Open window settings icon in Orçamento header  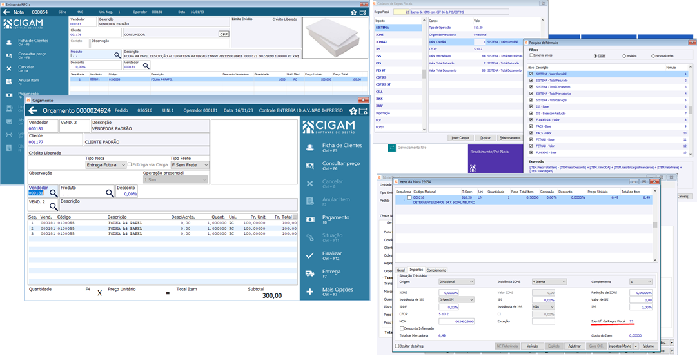[x=363, y=111]
